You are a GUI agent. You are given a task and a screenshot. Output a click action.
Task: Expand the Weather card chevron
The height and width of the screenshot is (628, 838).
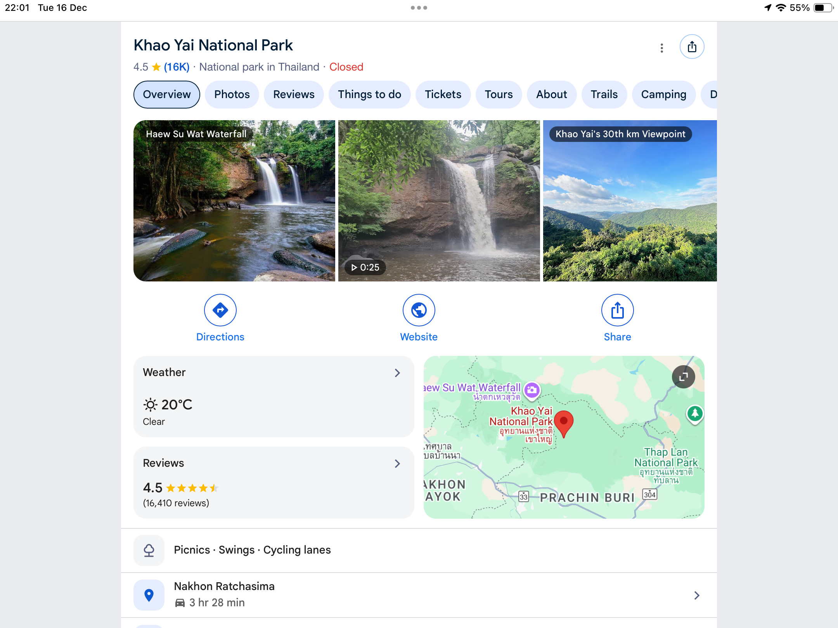click(x=397, y=373)
